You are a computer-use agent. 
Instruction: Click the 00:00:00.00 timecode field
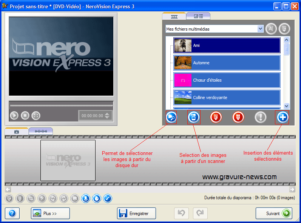92,116
